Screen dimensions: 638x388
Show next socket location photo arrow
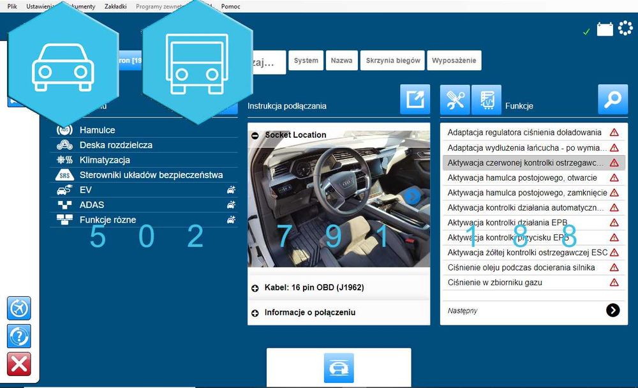coord(412,197)
